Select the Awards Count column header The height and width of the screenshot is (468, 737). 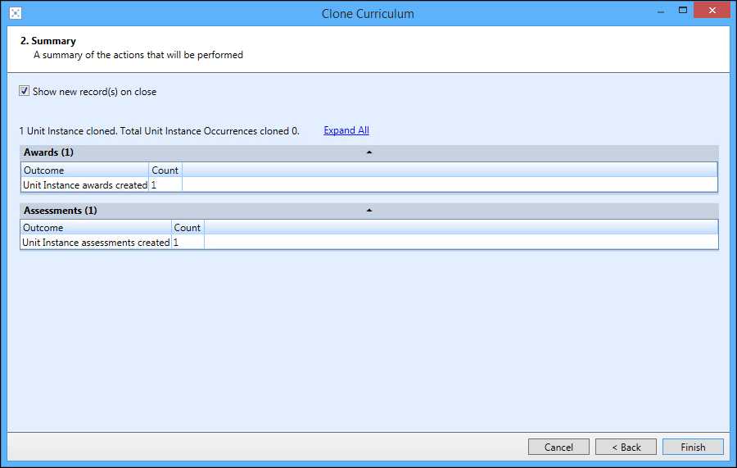(165, 170)
